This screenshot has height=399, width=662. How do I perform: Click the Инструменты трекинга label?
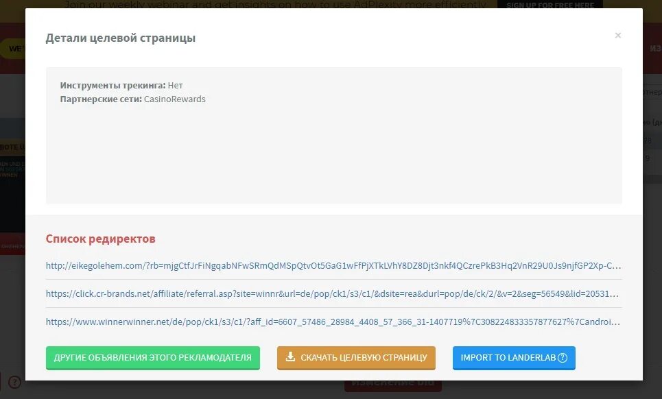click(x=113, y=85)
